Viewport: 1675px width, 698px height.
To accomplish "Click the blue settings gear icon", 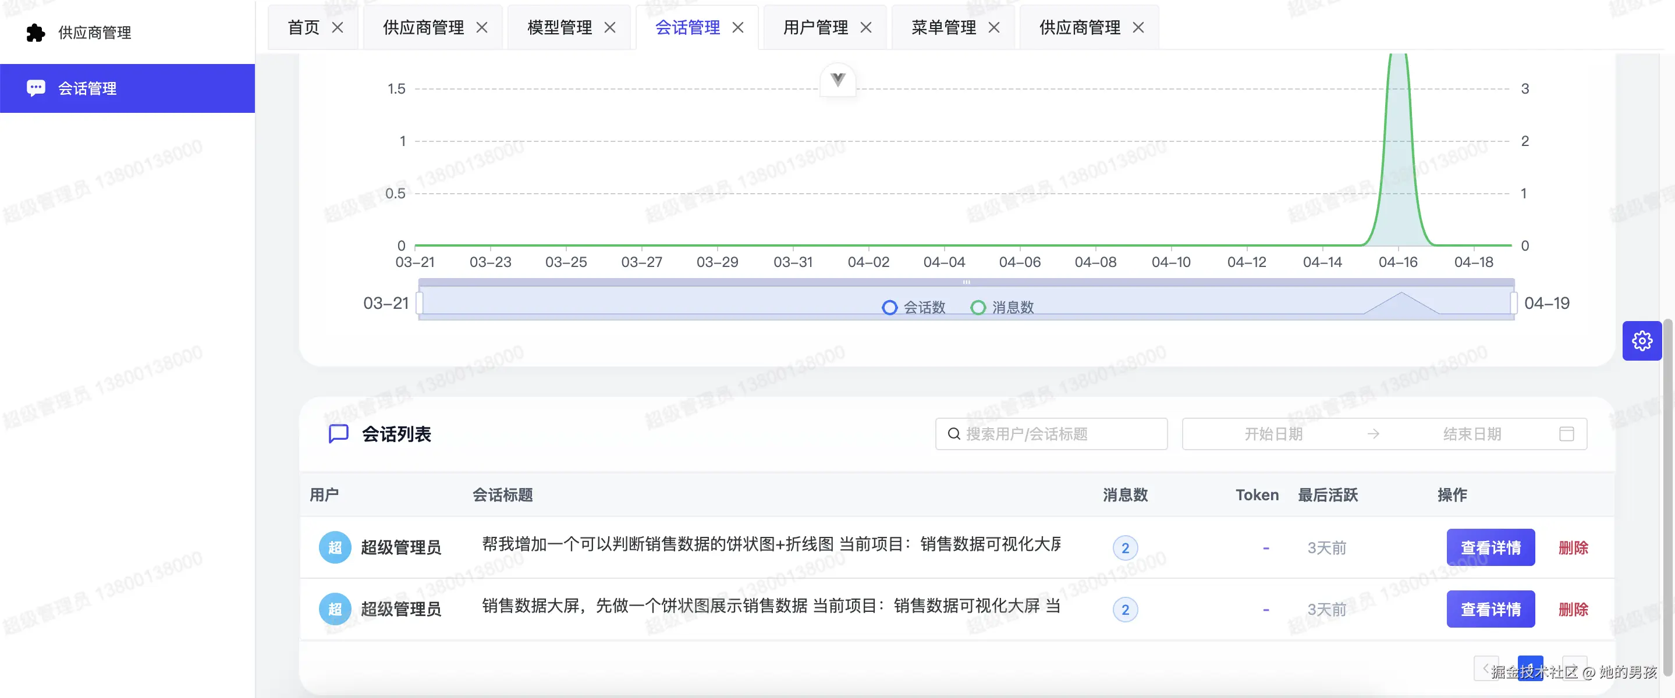I will coord(1641,340).
